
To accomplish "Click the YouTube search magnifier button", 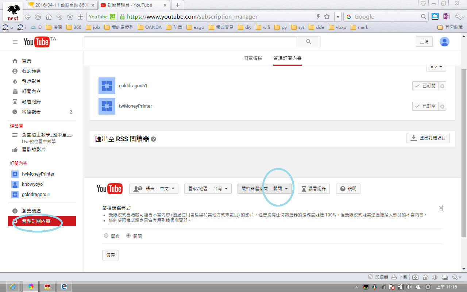I will (309, 42).
